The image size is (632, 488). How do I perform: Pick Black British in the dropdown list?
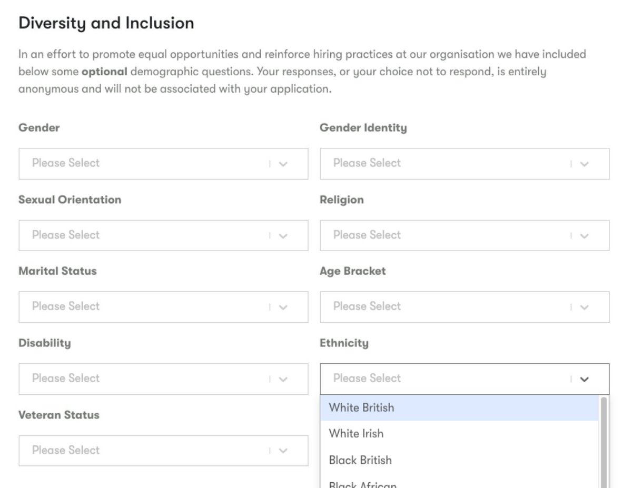[x=360, y=460]
